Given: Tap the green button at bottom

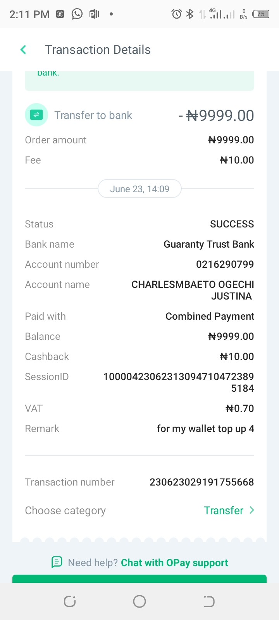Looking at the screenshot, I should 139,579.
